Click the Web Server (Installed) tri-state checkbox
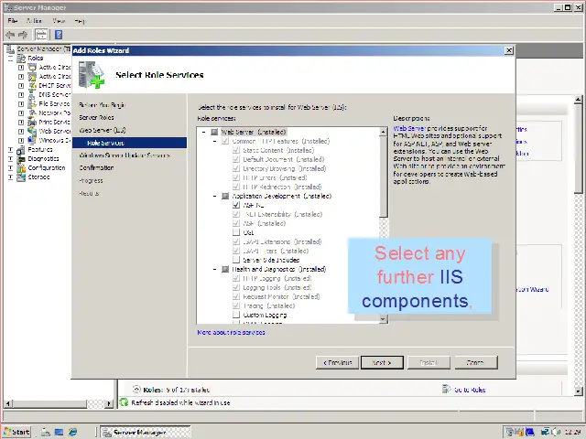 (214, 132)
